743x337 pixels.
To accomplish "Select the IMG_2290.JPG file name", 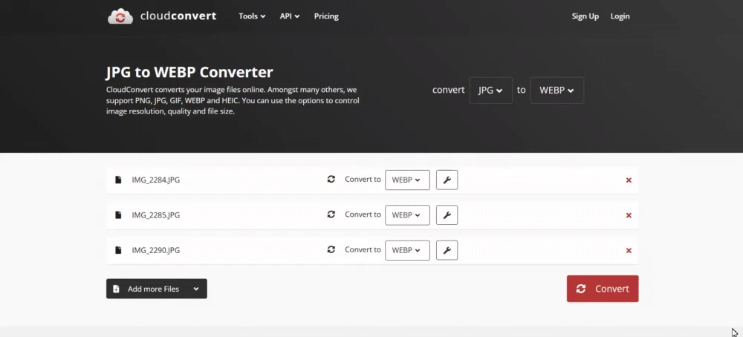I will [x=156, y=250].
